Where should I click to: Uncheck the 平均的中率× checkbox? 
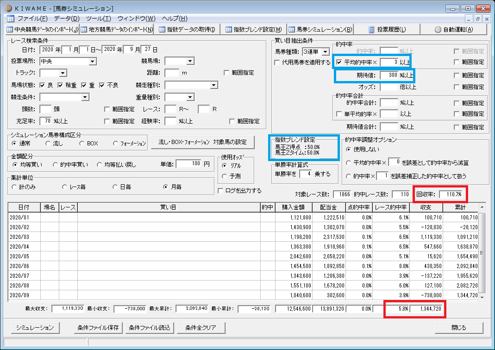tap(339, 62)
